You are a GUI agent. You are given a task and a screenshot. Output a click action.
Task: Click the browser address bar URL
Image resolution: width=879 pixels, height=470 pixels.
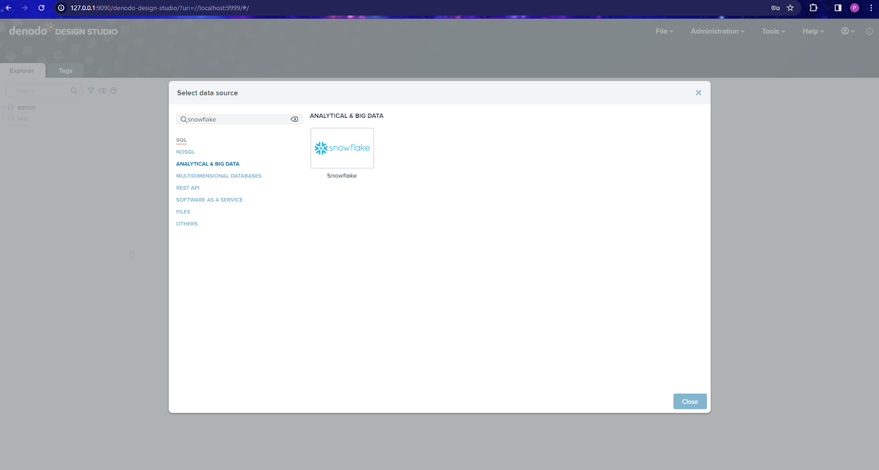159,8
